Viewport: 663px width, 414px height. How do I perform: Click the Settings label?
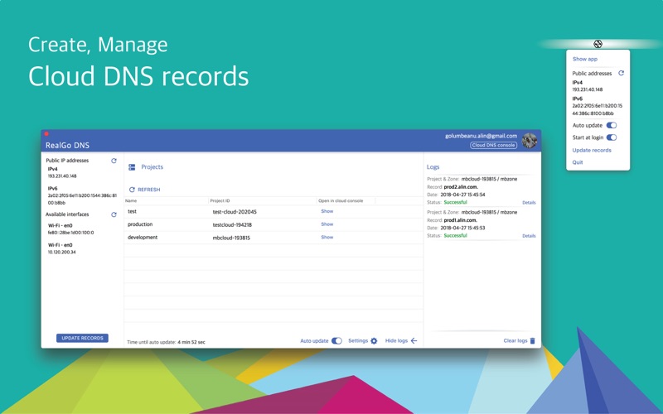(358, 340)
